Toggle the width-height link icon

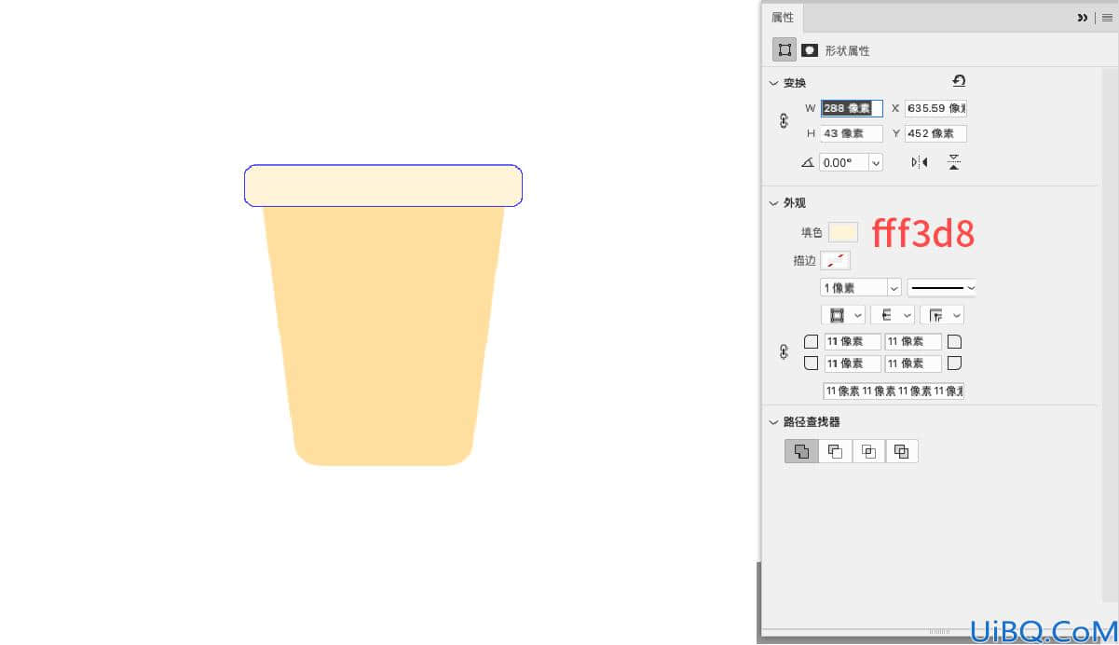point(784,120)
